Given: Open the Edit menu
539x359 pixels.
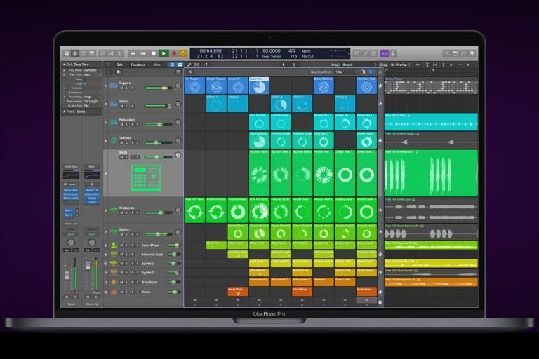Looking at the screenshot, I should click(120, 65).
